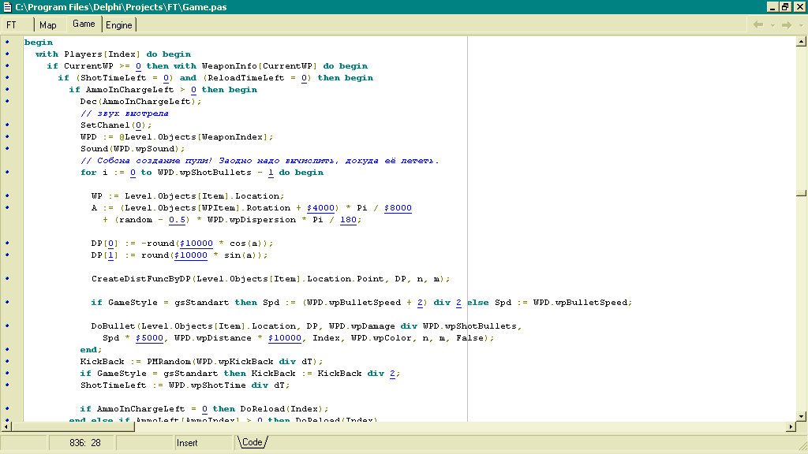Toggle breakpoint on the Dec(AmmoInChargeLeft) line gutter
The width and height of the screenshot is (808, 454).
7,102
